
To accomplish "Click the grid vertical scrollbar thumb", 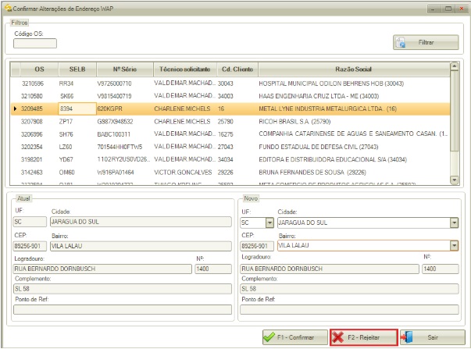I will coord(454,111).
